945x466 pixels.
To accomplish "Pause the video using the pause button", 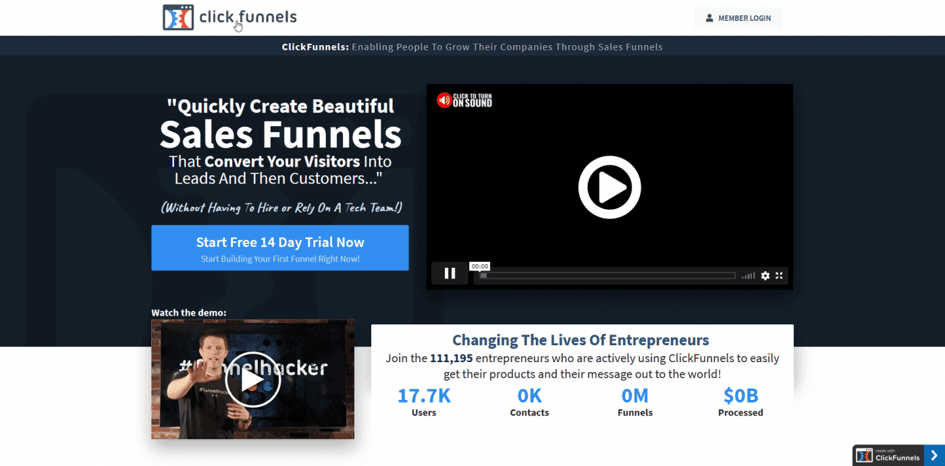I will coord(450,273).
